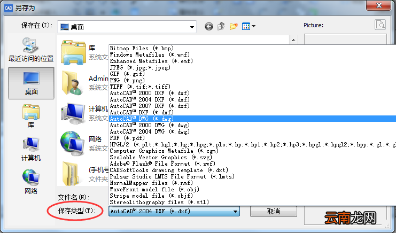Open Libraries (库) in the sidebar
396x233 pixels.
point(31,116)
